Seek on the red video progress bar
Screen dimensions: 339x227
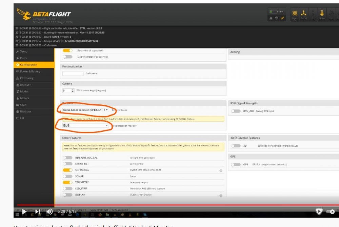pyautogui.click(x=177, y=205)
